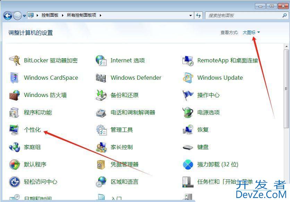Open the 家庭组 text link
290x202 pixels.
coord(32,147)
